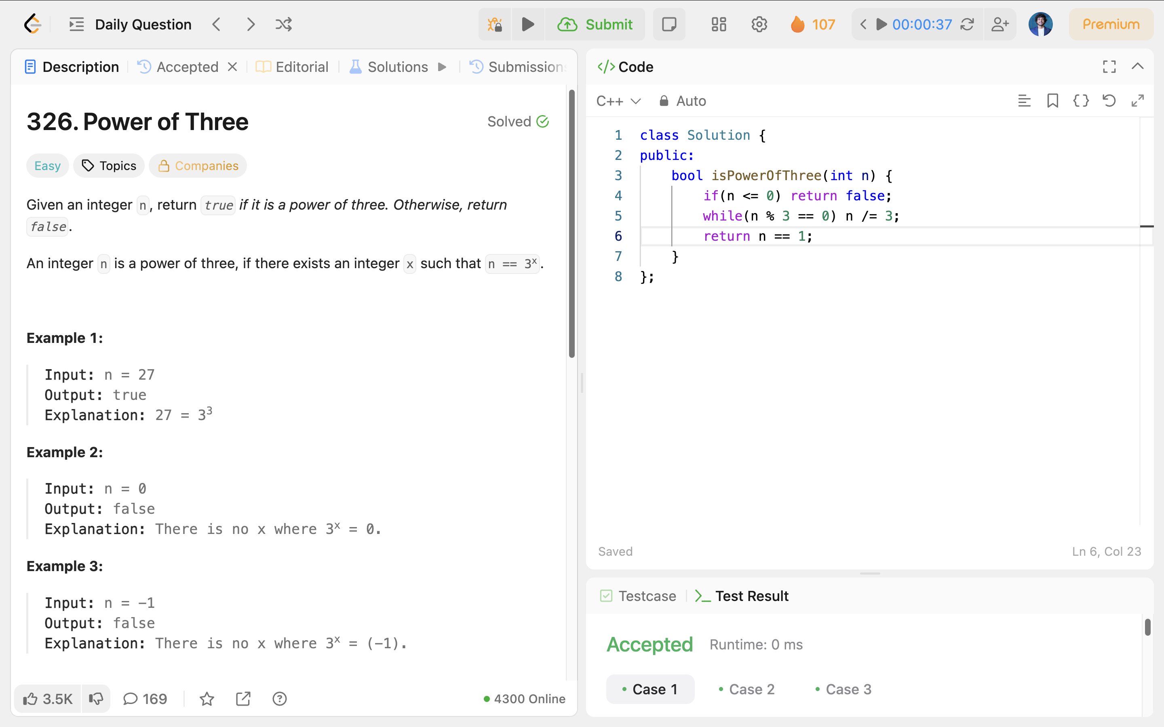
Task: Select the Case 2 result
Action: coord(746,689)
